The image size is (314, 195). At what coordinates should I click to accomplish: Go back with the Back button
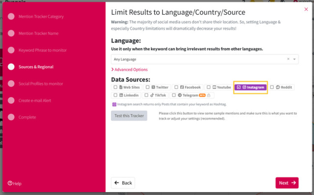pos(123,183)
